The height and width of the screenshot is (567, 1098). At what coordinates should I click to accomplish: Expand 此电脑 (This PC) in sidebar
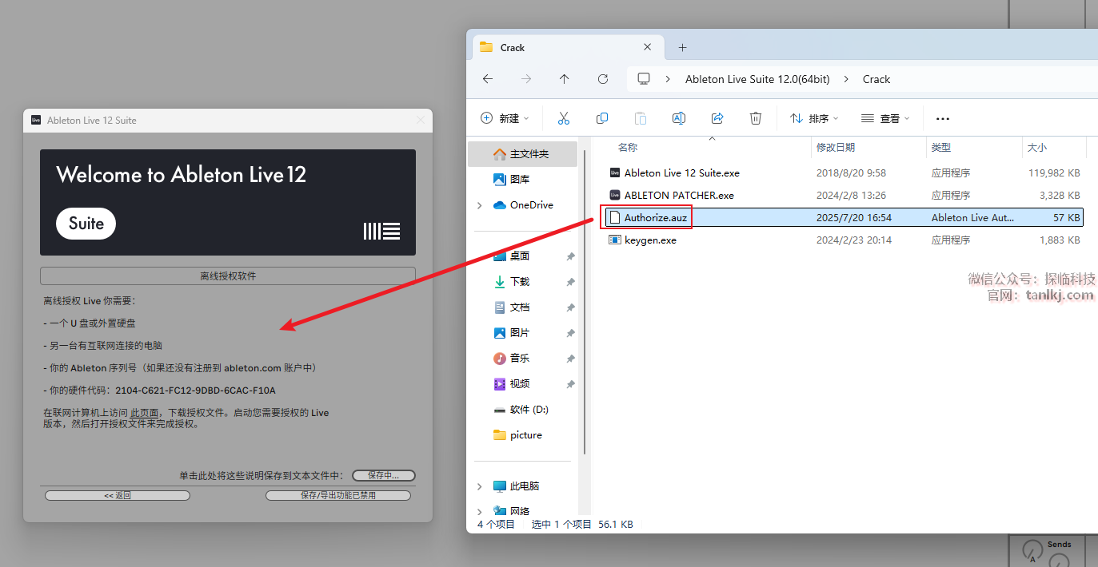point(480,486)
